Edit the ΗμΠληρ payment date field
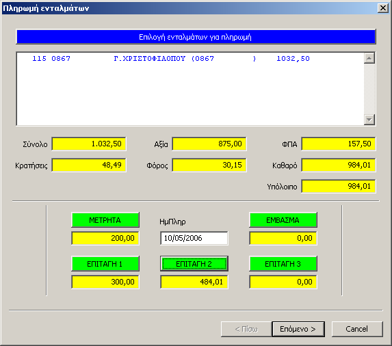The width and height of the screenshot is (392, 346). [194, 238]
